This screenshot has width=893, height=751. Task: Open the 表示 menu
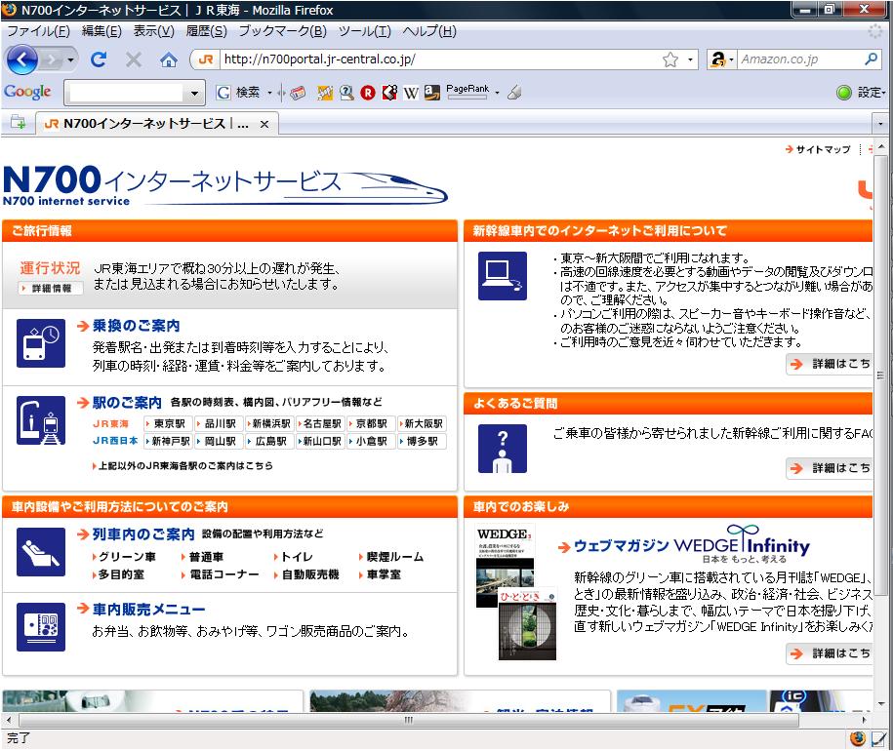pyautogui.click(x=154, y=31)
